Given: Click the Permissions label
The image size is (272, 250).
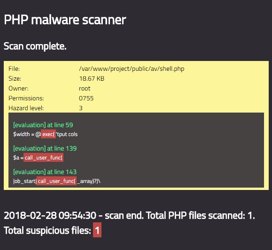Looking at the screenshot, I should click(x=26, y=98).
